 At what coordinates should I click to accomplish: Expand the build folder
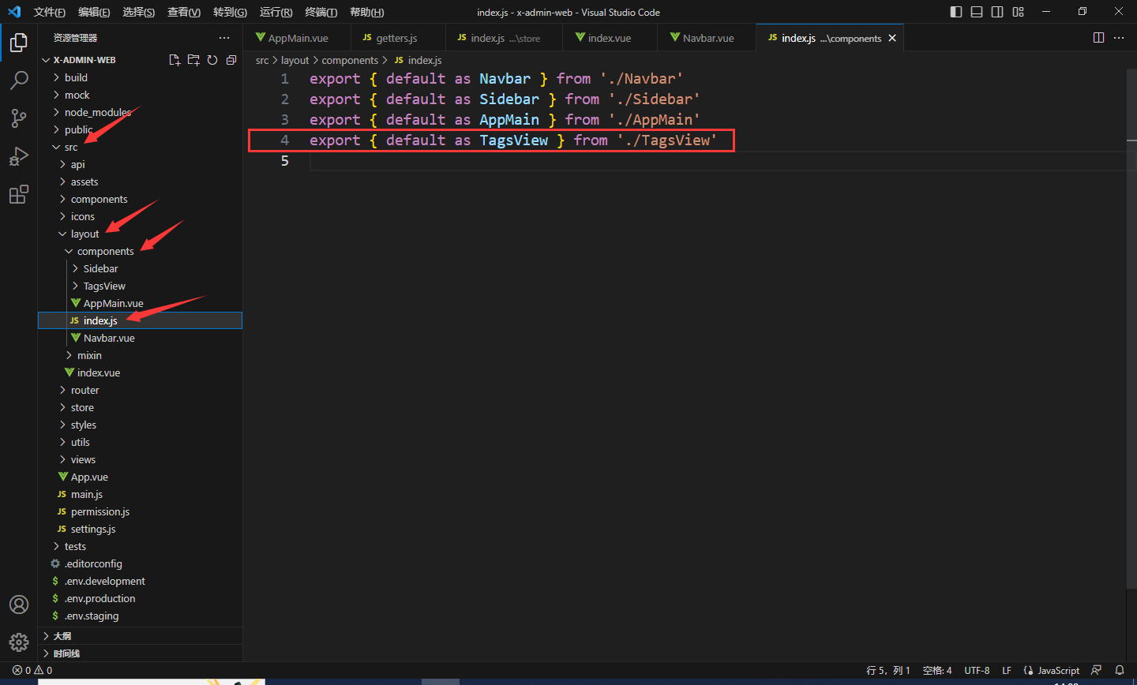141,77
